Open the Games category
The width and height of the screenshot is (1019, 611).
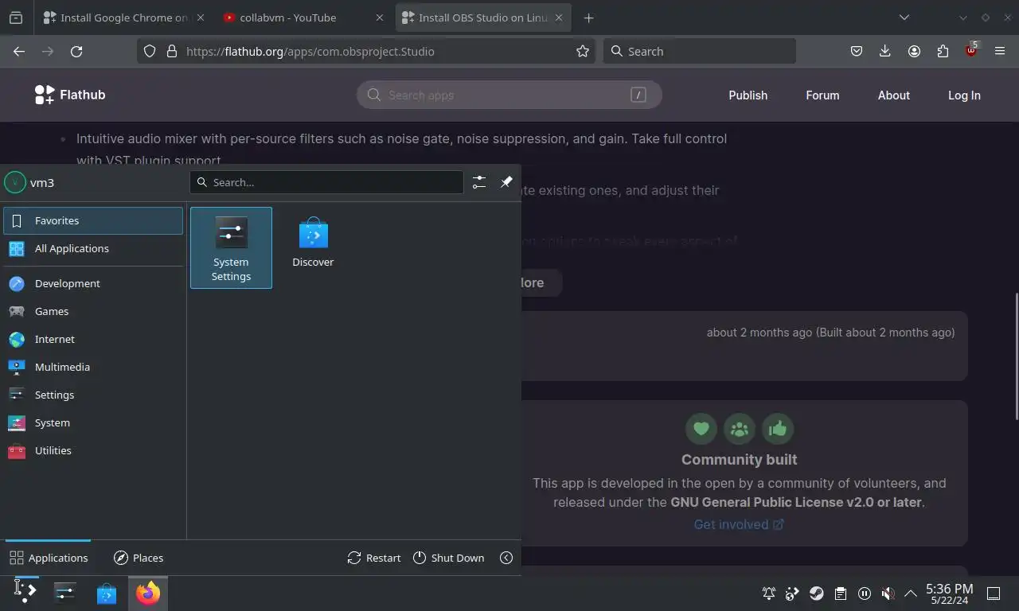(93, 311)
